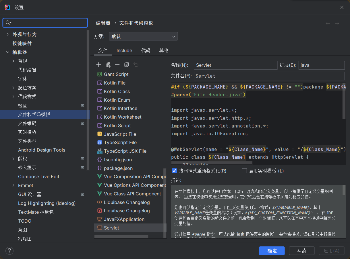The width and height of the screenshot is (350, 259).
Task: Uncheck 按照样式重新格式化 checkbox
Action: (x=174, y=171)
